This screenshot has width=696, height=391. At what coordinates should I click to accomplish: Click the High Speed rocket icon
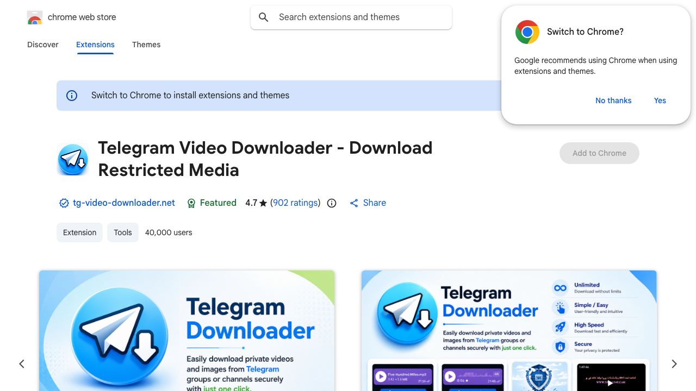point(560,327)
